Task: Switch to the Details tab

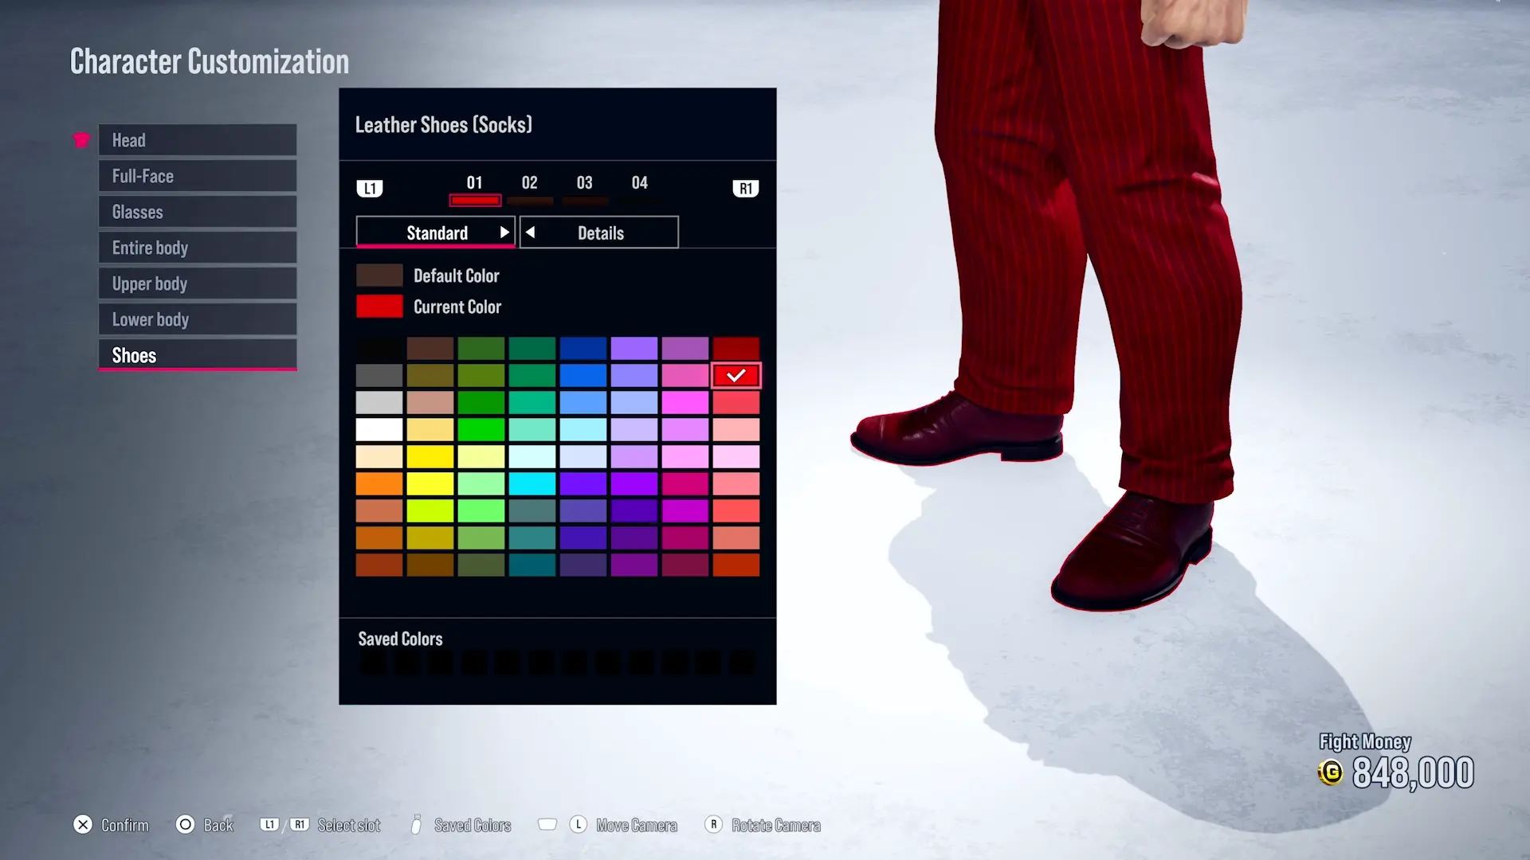Action: (600, 233)
